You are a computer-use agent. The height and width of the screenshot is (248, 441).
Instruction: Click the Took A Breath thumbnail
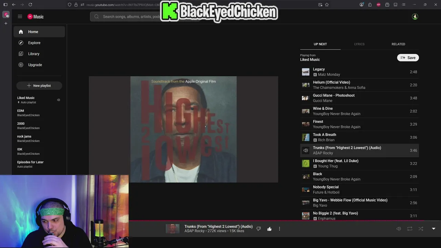click(306, 137)
